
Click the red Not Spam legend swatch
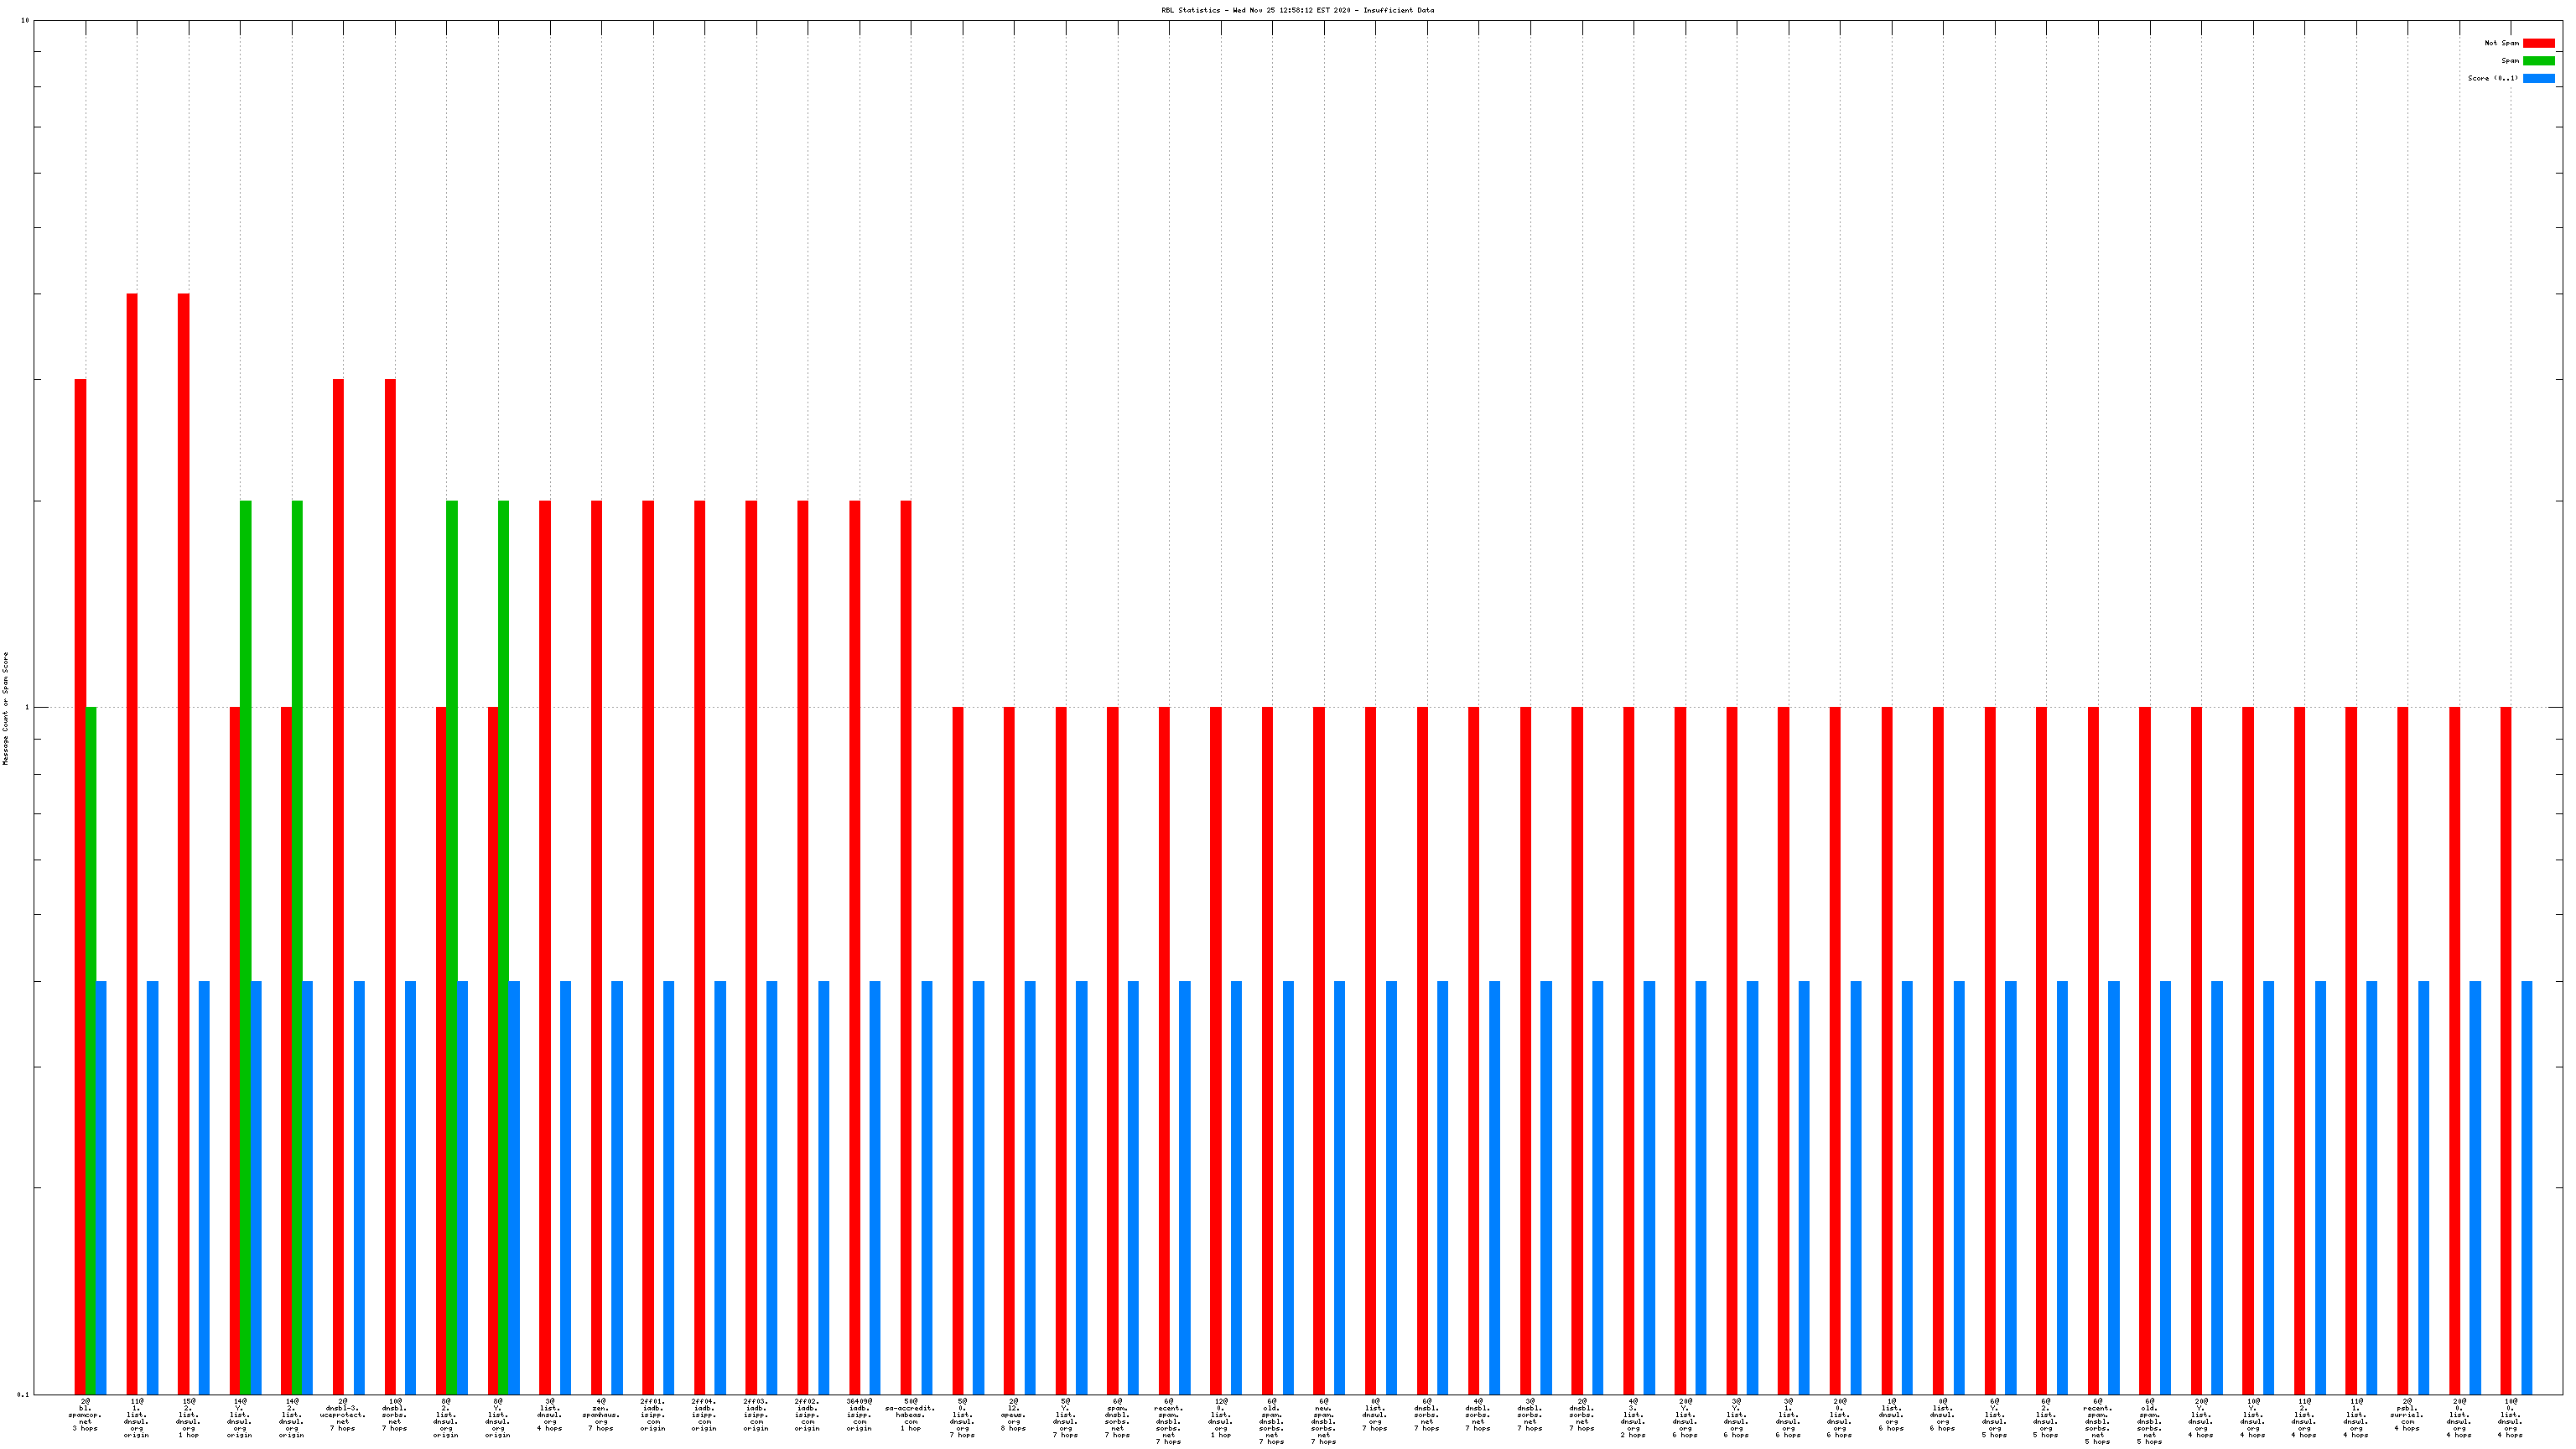(2538, 43)
